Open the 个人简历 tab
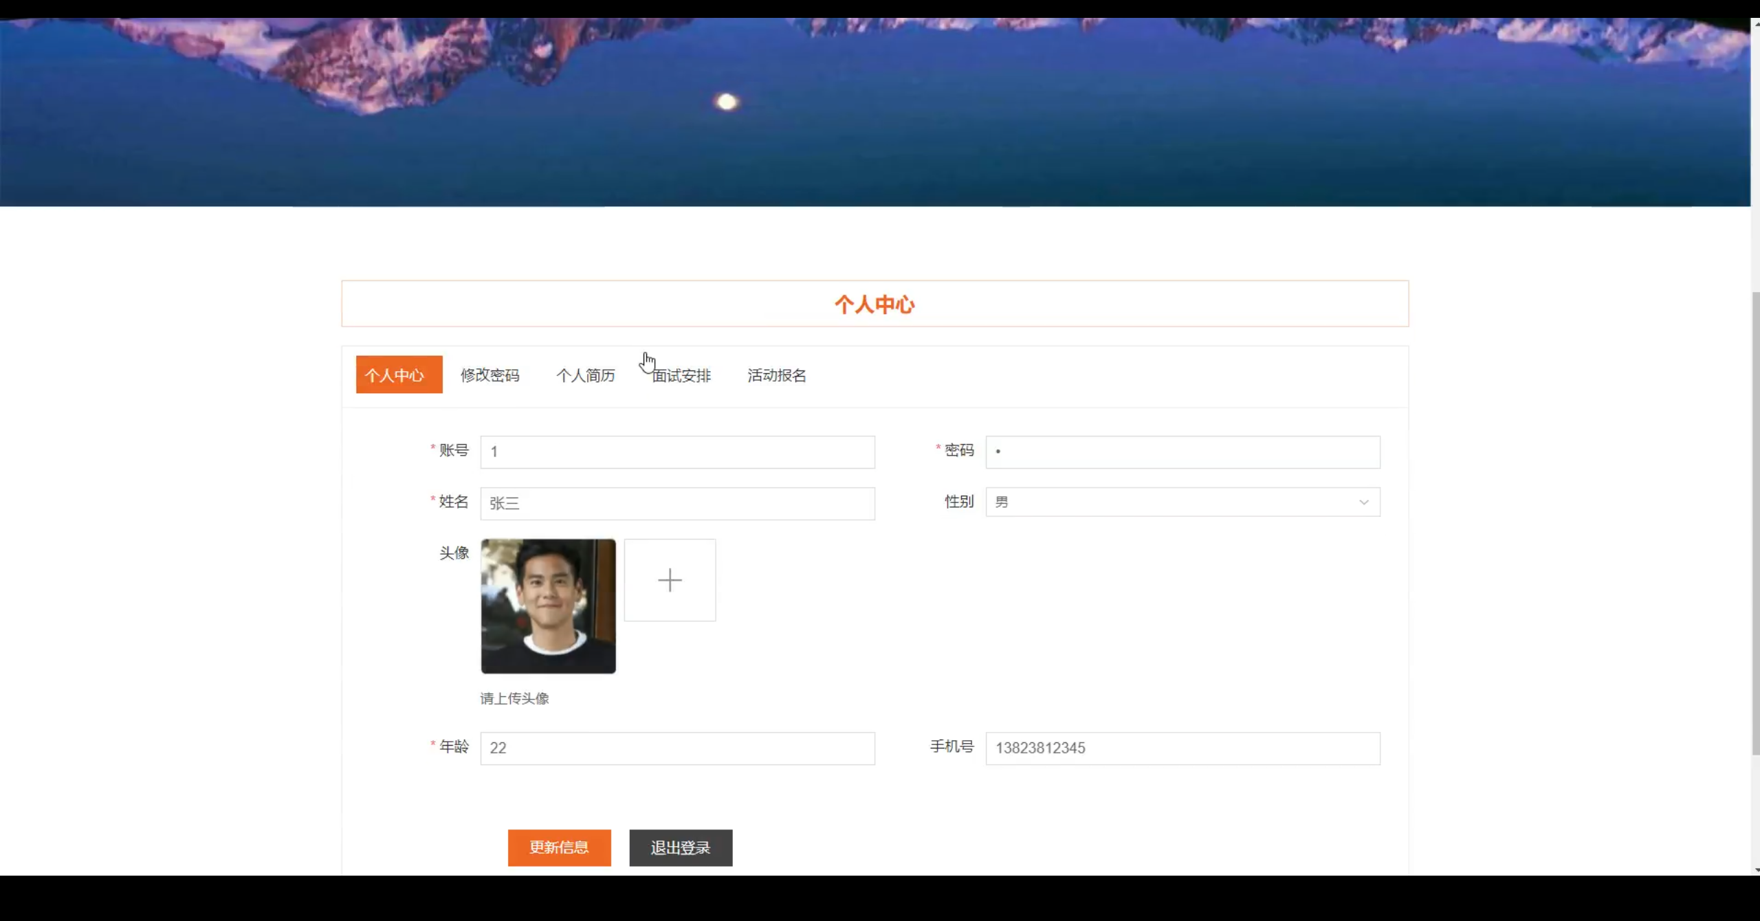This screenshot has width=1760, height=921. 585,375
